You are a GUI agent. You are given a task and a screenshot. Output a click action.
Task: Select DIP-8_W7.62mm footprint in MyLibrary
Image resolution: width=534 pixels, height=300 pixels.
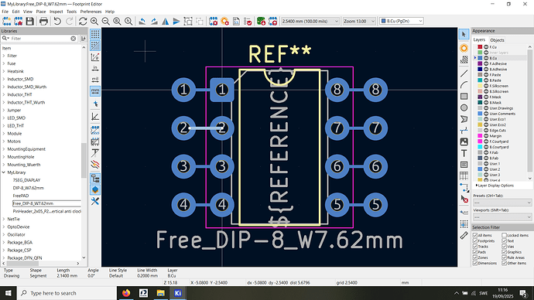coord(29,188)
